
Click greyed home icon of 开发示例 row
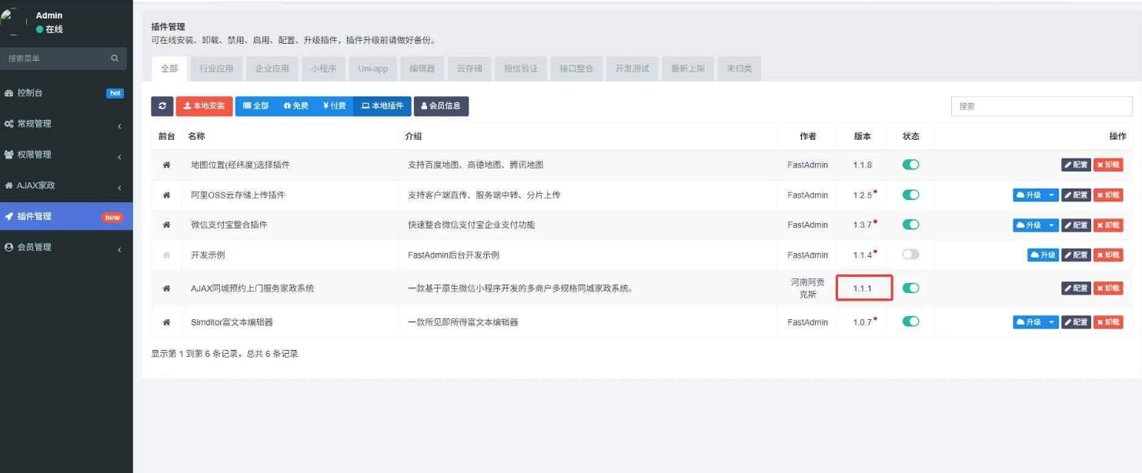[x=166, y=255]
